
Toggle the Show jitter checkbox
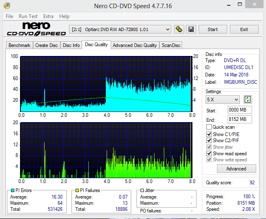[x=209, y=147]
